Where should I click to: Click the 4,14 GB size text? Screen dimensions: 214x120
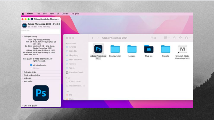pos(56,24)
